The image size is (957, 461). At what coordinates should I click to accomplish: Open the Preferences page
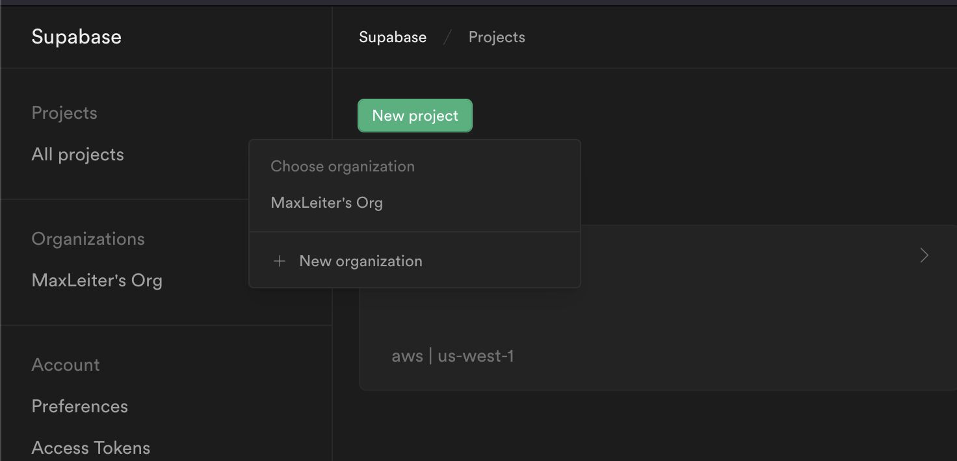[x=79, y=406]
